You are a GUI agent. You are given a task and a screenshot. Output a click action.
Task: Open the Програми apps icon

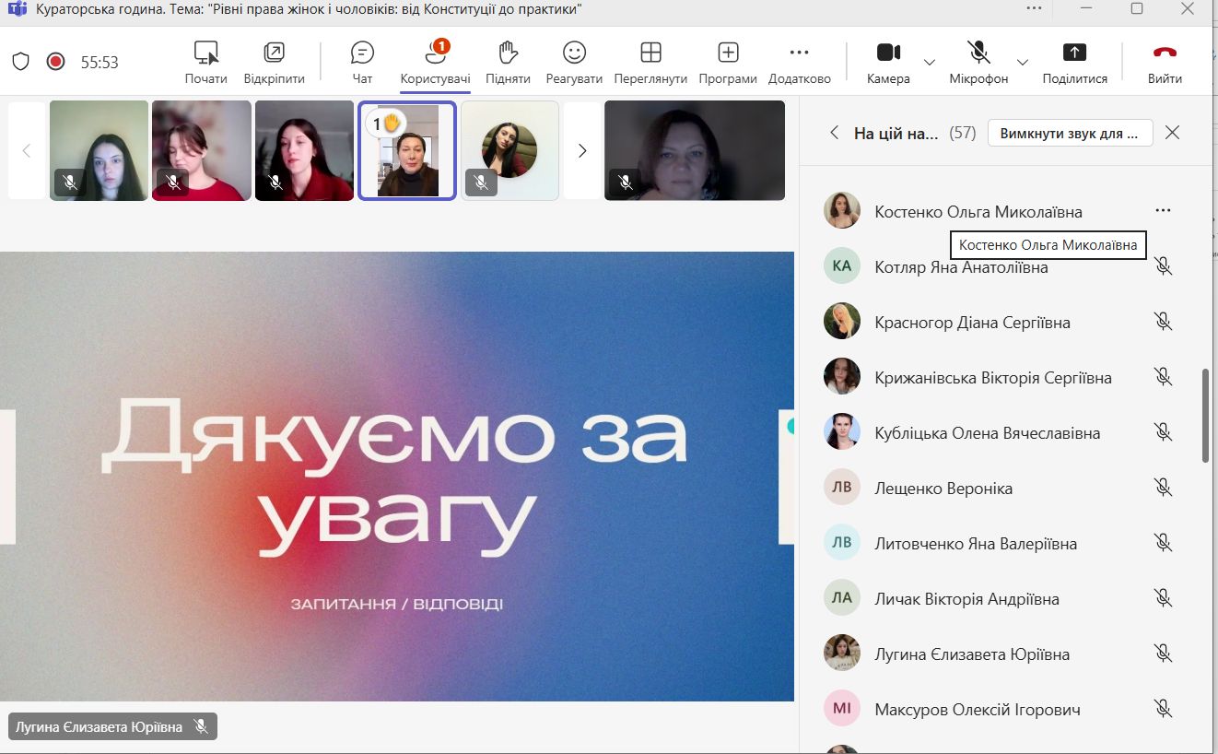tap(728, 61)
